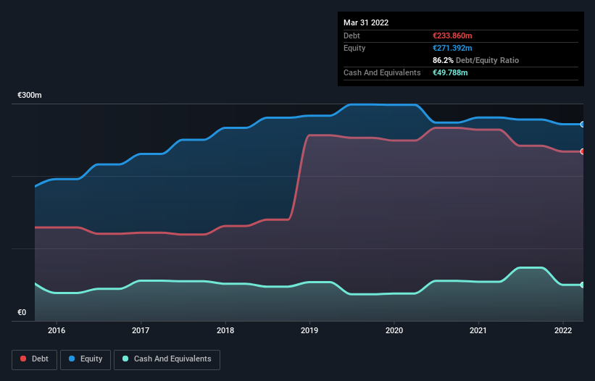
Task: Click Cash And Equivalents label in tooltip
Action: [382, 72]
